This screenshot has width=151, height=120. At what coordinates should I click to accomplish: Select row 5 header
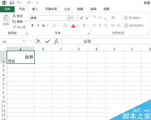click(x=3, y=79)
